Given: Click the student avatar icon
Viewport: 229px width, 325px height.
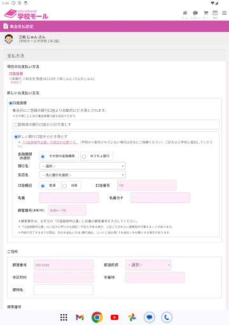Looking at the screenshot, I should tap(9, 39).
